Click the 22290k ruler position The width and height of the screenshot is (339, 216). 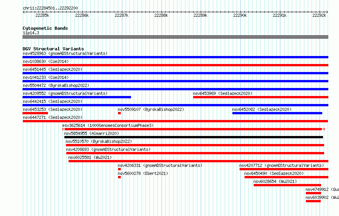[240, 15]
